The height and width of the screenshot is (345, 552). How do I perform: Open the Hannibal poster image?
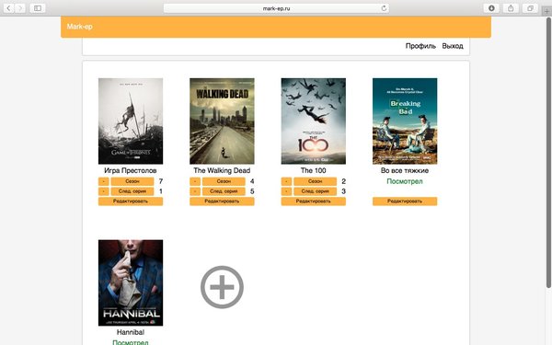pos(131,282)
